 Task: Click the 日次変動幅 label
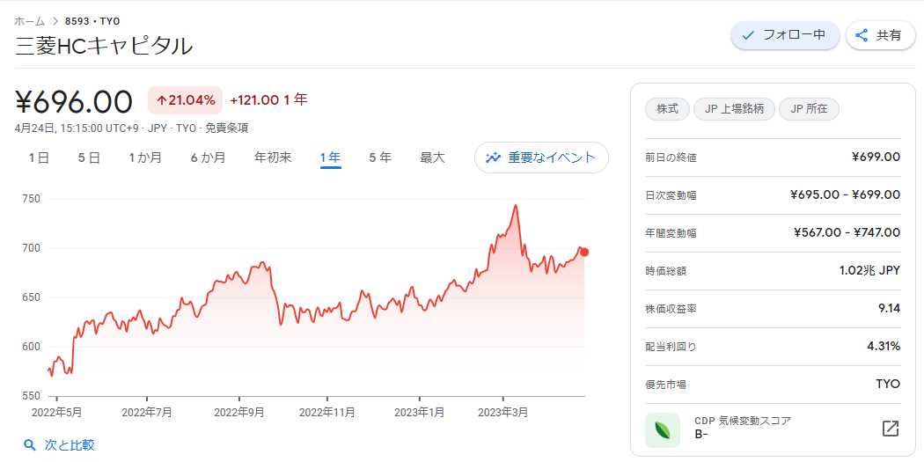671,195
